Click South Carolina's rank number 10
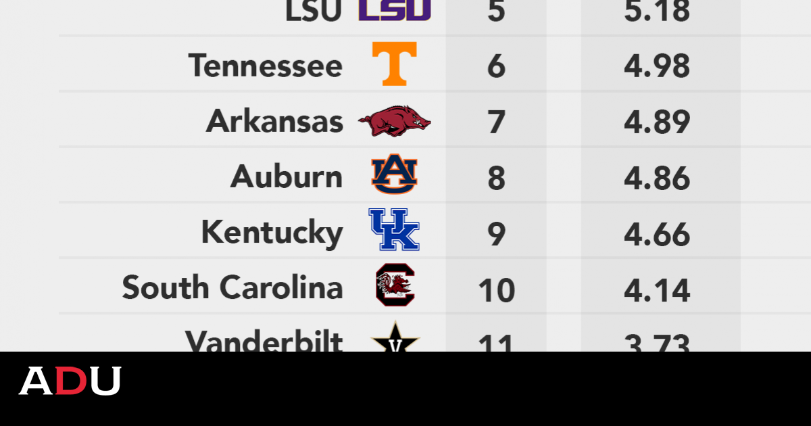The width and height of the screenshot is (811, 426). [x=496, y=290]
